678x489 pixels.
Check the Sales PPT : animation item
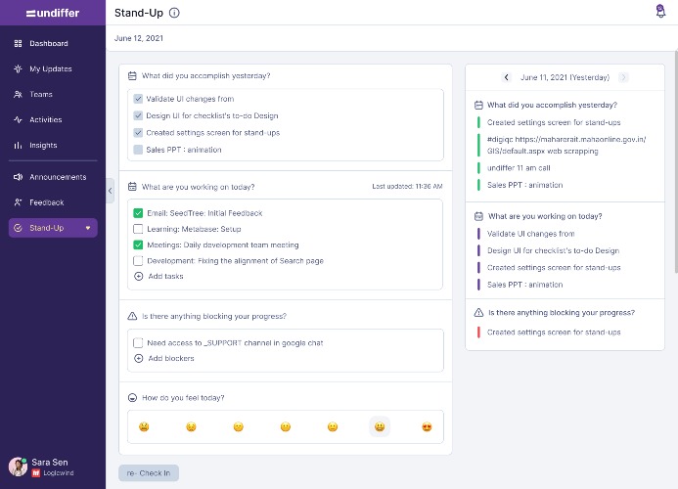pyautogui.click(x=138, y=150)
